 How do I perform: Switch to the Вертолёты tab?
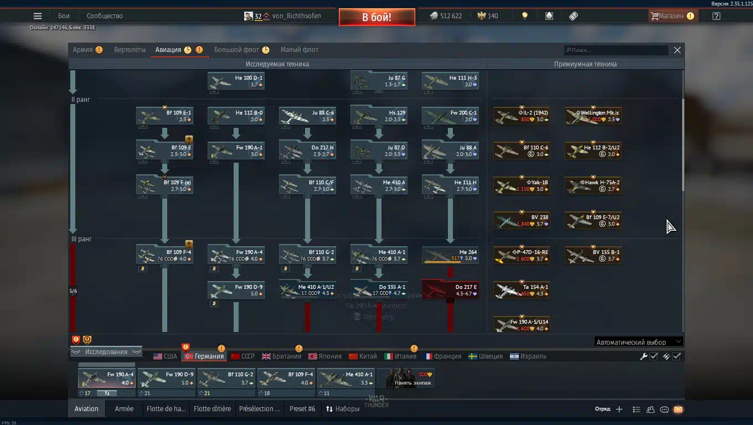(130, 50)
